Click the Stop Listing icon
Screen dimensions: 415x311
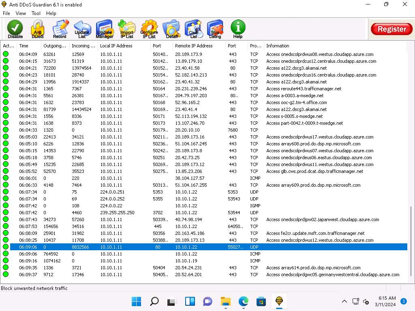(215, 29)
